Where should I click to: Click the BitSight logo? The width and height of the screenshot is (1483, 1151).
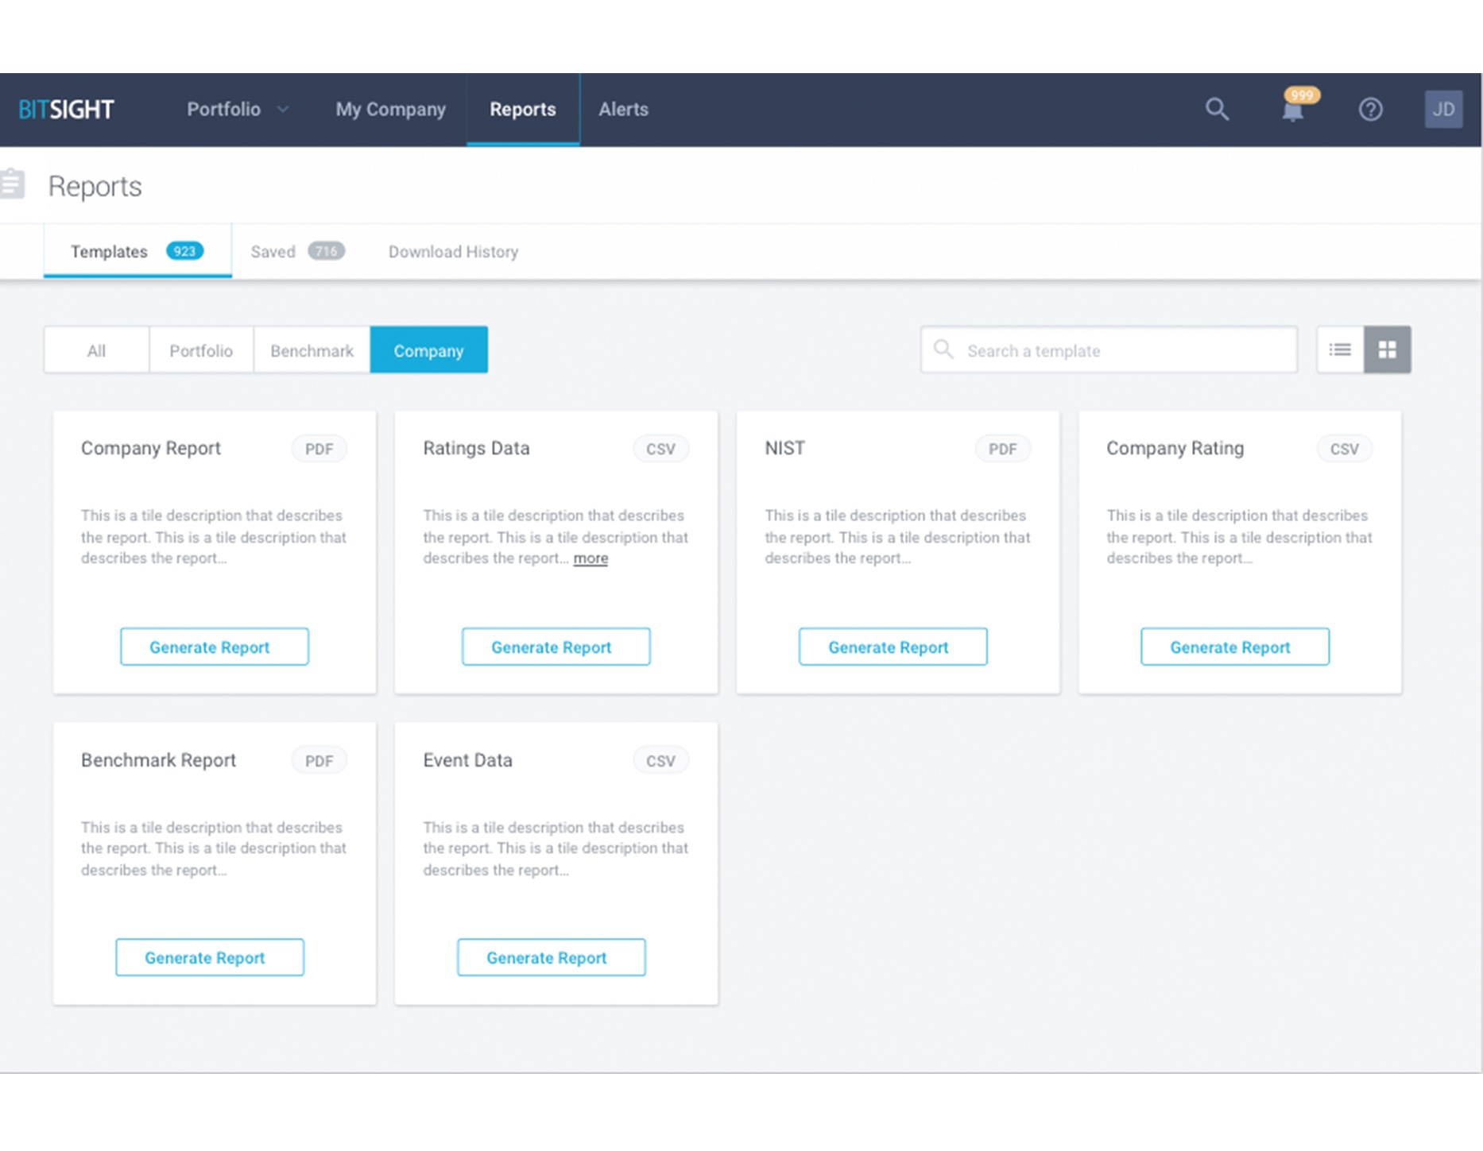pos(66,110)
